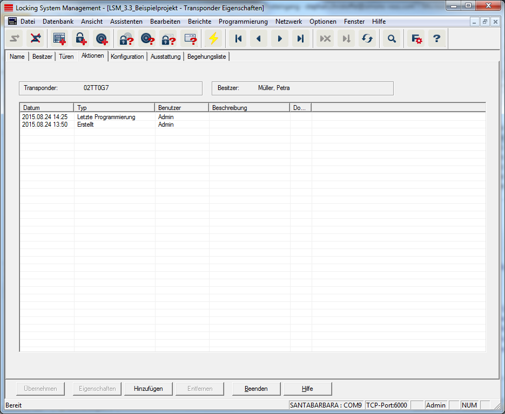Viewport: 505px width, 414px height.
Task: Jump to the last record arrow
Action: click(301, 39)
